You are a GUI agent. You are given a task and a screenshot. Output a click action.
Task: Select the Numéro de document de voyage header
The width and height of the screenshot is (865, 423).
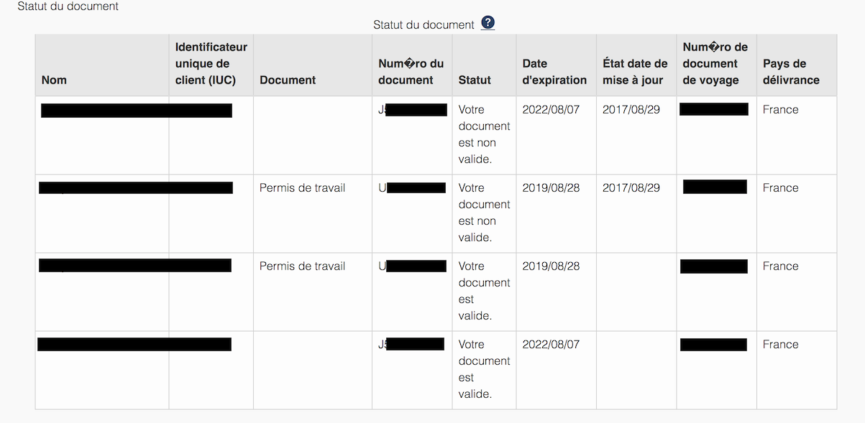coord(715,63)
